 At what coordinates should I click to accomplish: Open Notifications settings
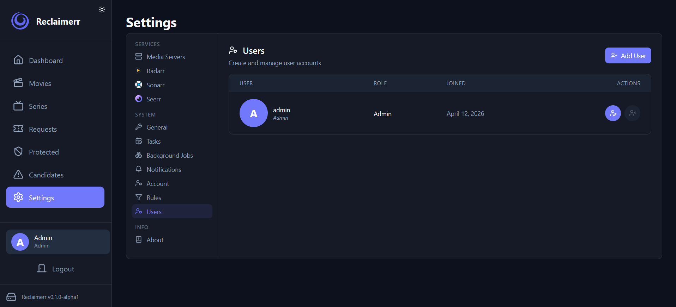click(x=172, y=169)
